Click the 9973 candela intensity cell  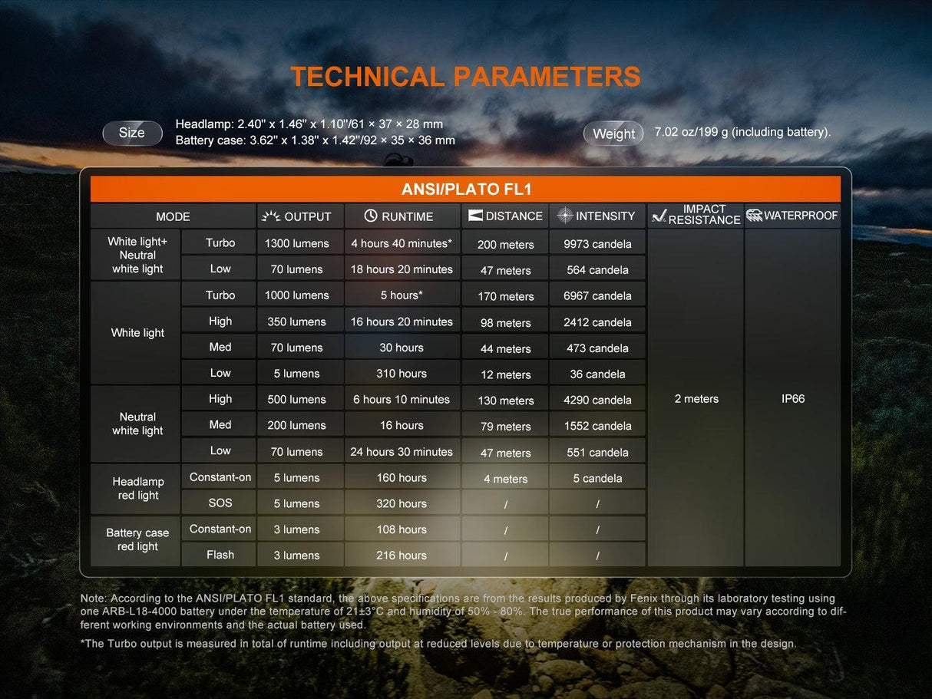point(597,244)
